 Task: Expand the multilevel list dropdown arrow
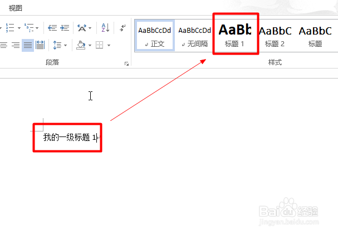coord(37,28)
